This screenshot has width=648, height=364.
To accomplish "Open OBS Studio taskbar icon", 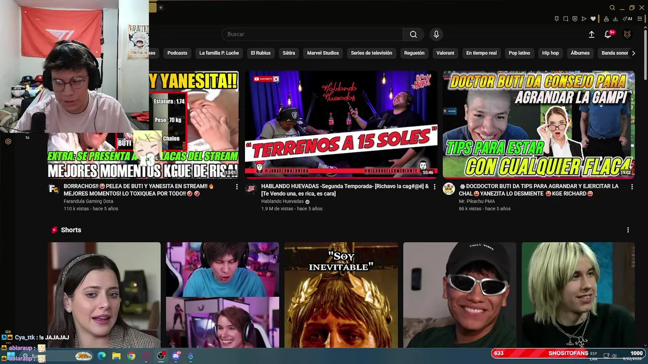I will pyautogui.click(x=161, y=356).
